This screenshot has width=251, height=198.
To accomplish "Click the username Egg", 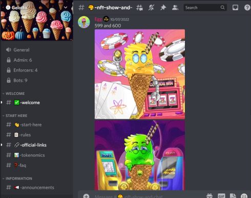I will pyautogui.click(x=98, y=19).
